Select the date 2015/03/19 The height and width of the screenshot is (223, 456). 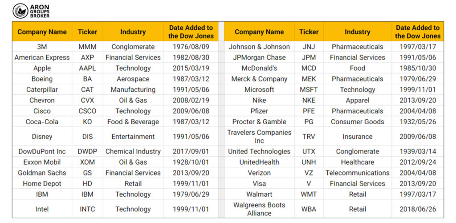[191, 68]
